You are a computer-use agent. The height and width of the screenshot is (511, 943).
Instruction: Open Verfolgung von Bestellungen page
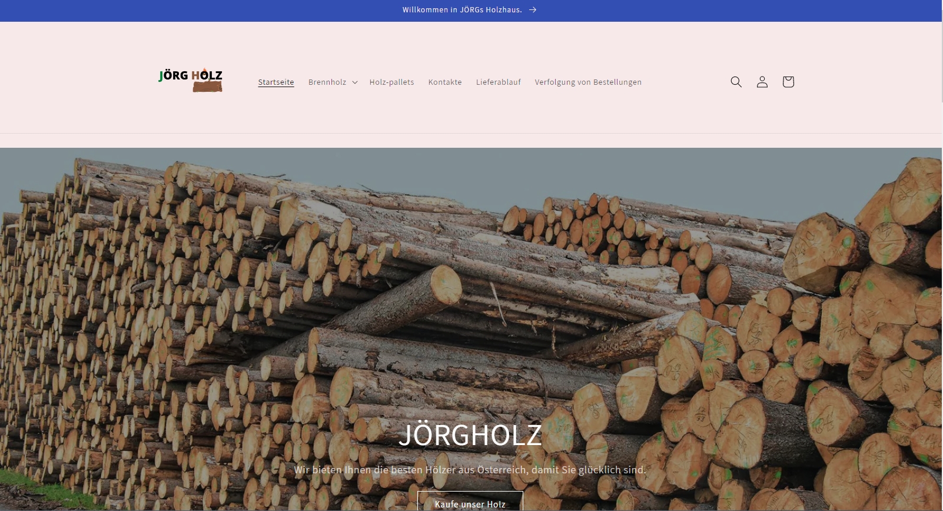click(588, 82)
